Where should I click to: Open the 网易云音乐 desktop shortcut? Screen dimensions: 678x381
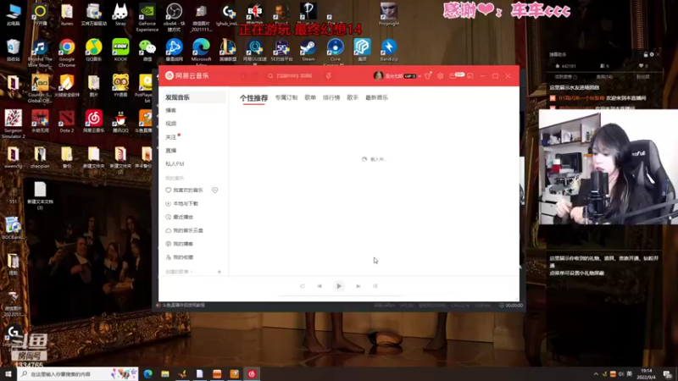tap(93, 121)
